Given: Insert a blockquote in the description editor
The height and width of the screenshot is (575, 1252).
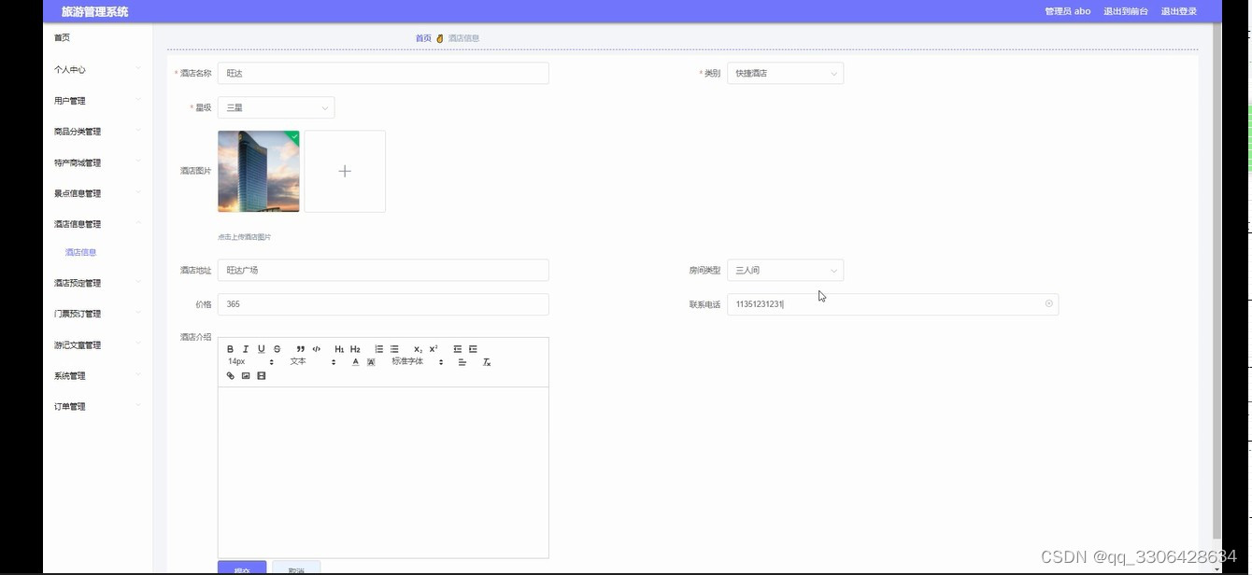Looking at the screenshot, I should (x=300, y=348).
